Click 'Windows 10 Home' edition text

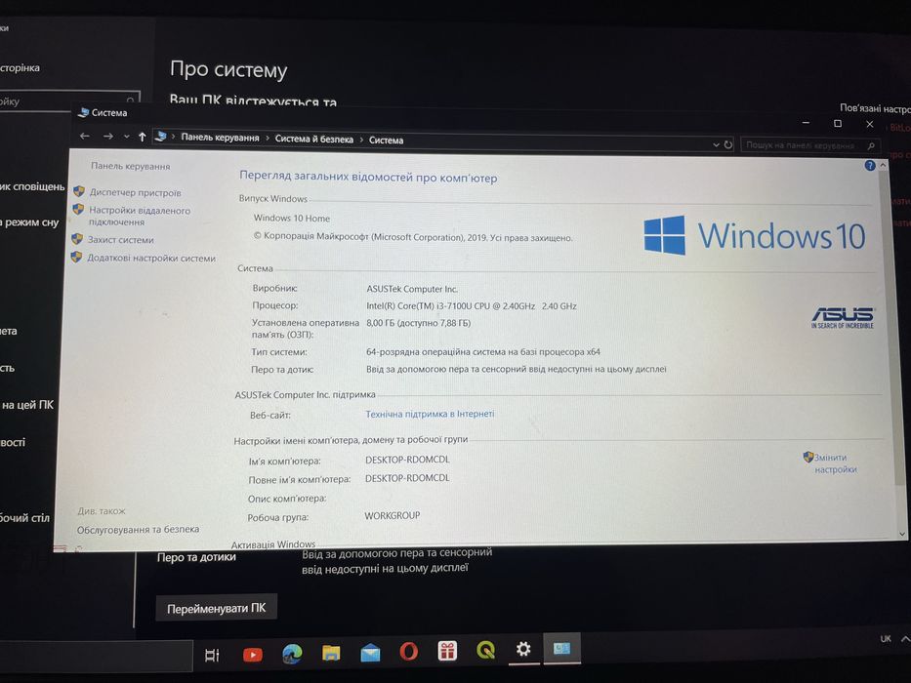(x=292, y=219)
